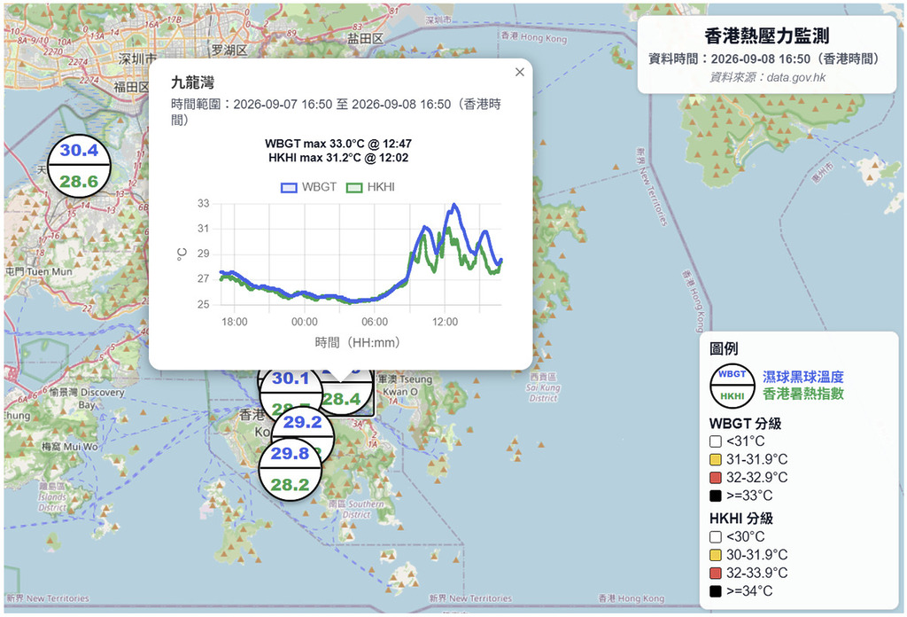Click 濕球黑球溫度 legend label
The image size is (907, 617).
coord(802,377)
